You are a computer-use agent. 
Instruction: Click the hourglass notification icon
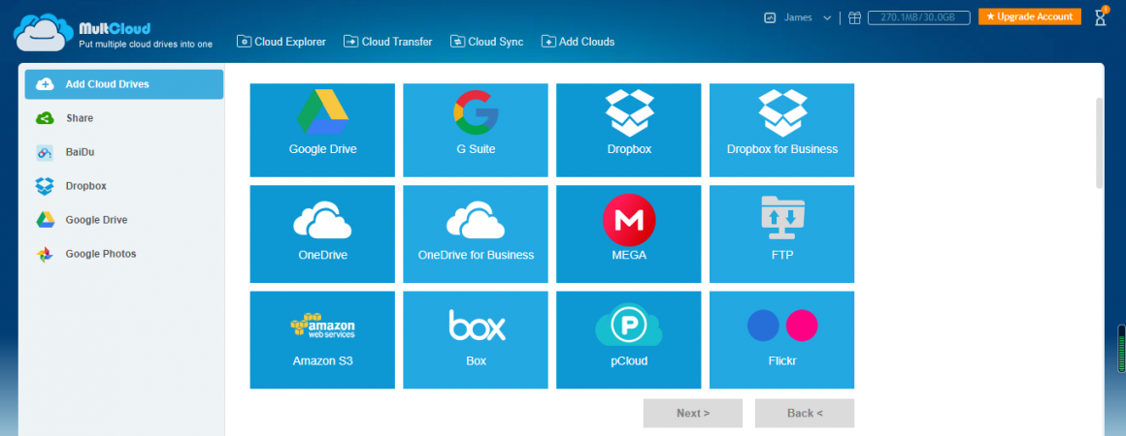click(1100, 17)
